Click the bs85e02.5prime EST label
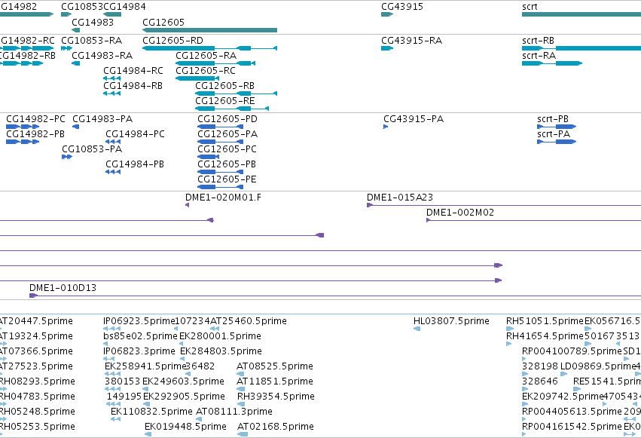641x438 pixels. [140, 336]
